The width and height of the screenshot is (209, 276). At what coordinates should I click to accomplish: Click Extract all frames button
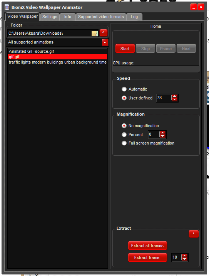[x=147, y=246]
